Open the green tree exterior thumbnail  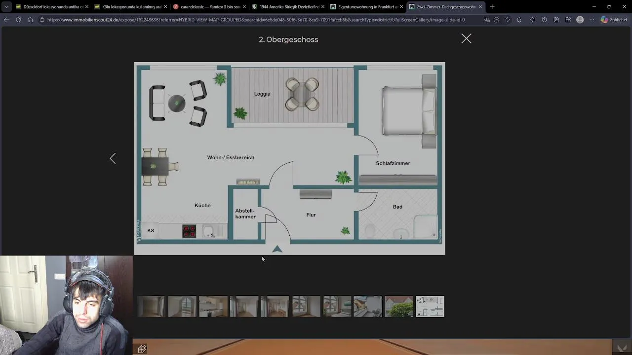398,306
